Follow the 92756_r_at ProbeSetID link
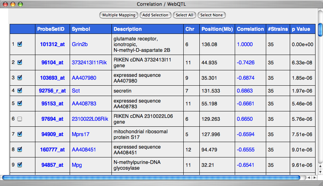The height and width of the screenshot is (186, 323). (x=53, y=91)
